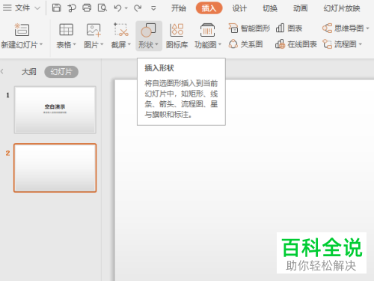374x281 pixels.
Task: Click the 在线图表 button
Action: [296, 44]
